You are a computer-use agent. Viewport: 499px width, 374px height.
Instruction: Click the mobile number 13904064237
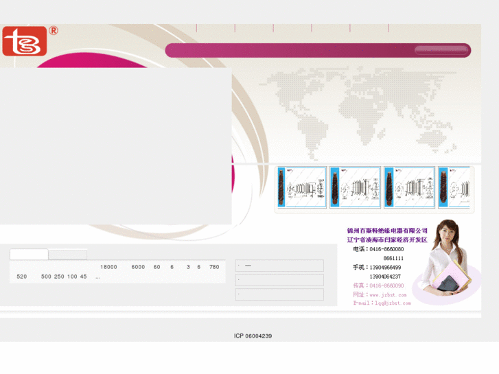tap(385, 277)
